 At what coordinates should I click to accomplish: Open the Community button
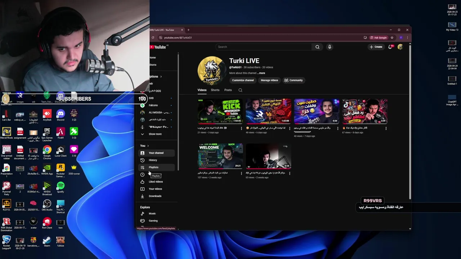tap(293, 80)
